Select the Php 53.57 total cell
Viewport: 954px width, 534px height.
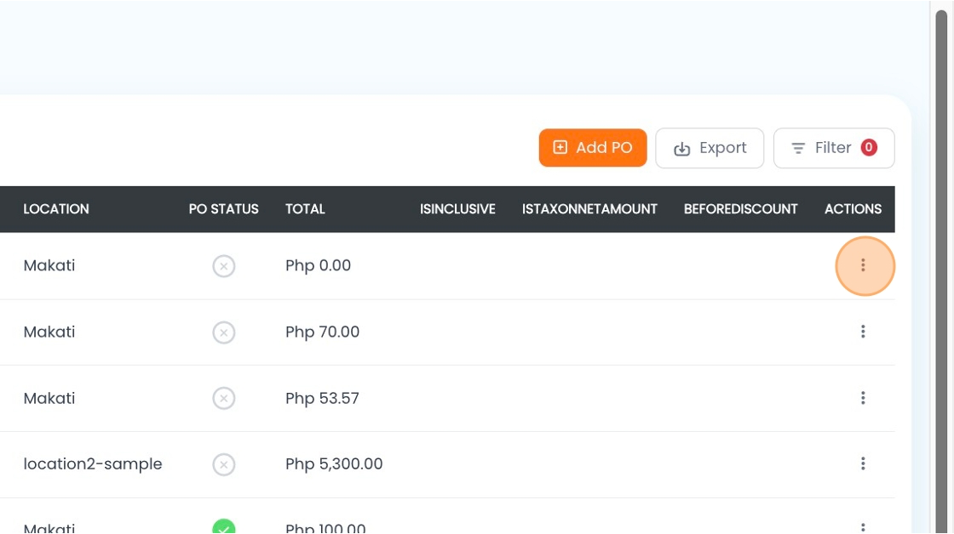(x=322, y=398)
